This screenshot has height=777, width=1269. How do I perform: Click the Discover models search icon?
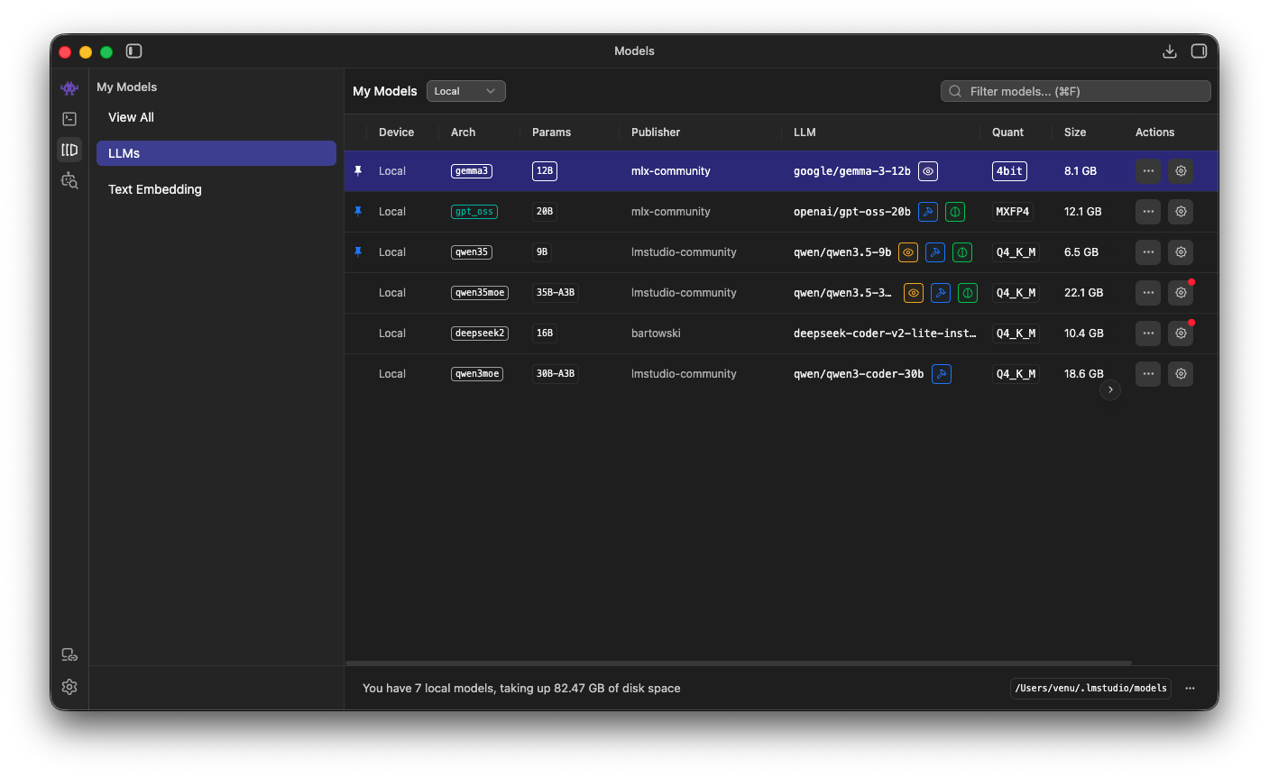[x=69, y=181]
